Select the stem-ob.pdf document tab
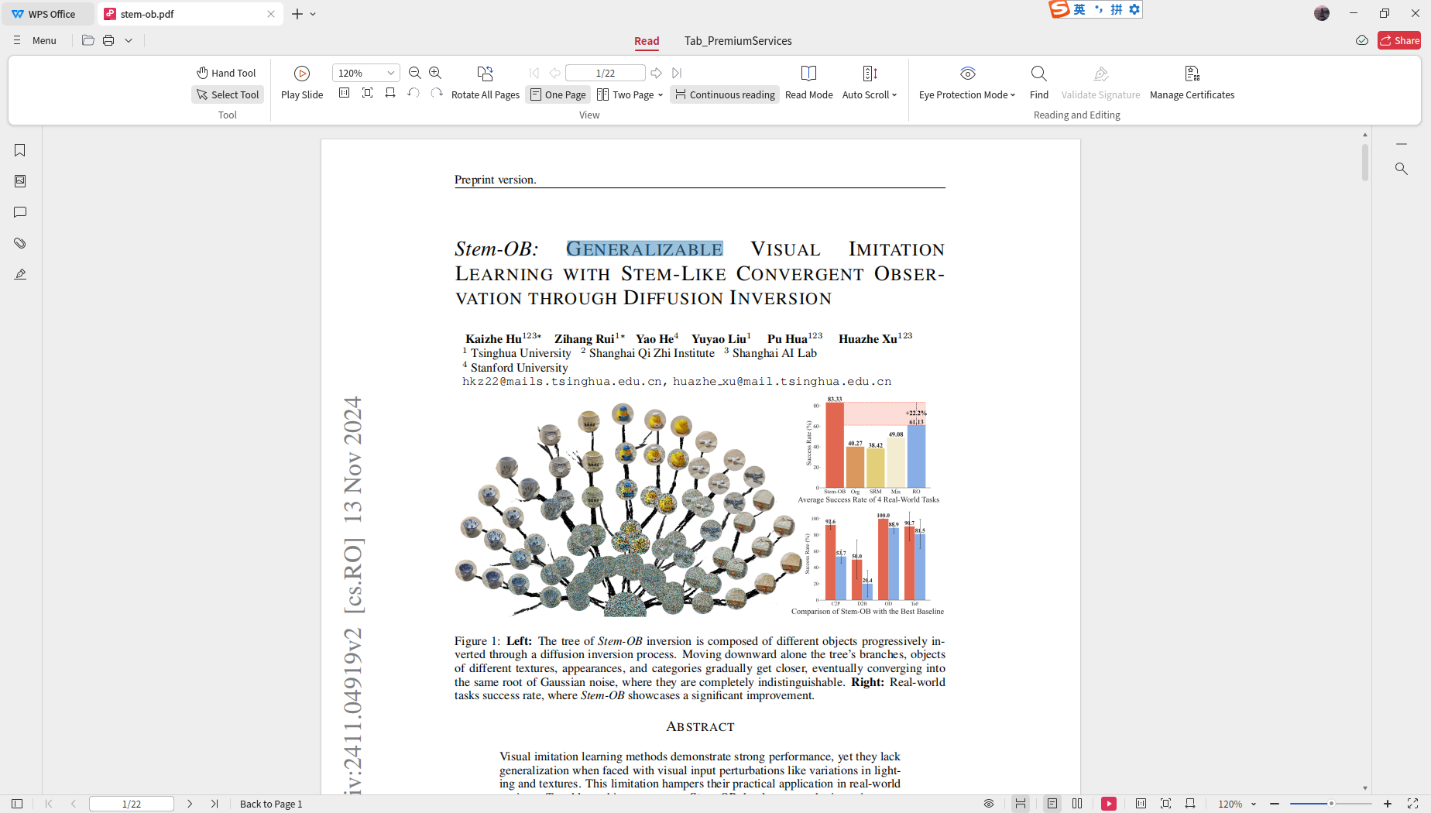 [x=190, y=14]
